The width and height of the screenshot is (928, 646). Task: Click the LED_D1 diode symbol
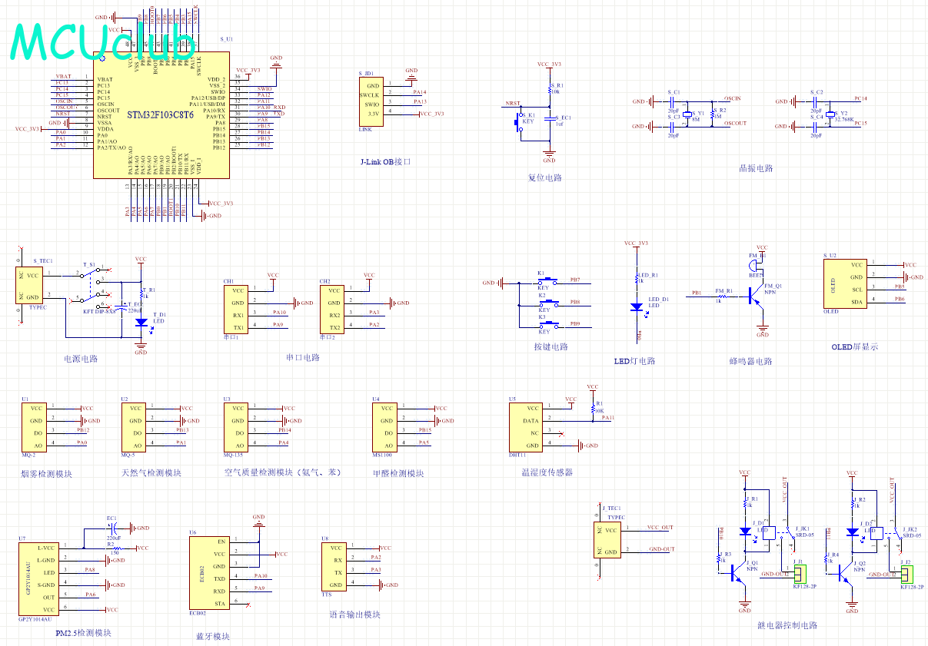637,306
